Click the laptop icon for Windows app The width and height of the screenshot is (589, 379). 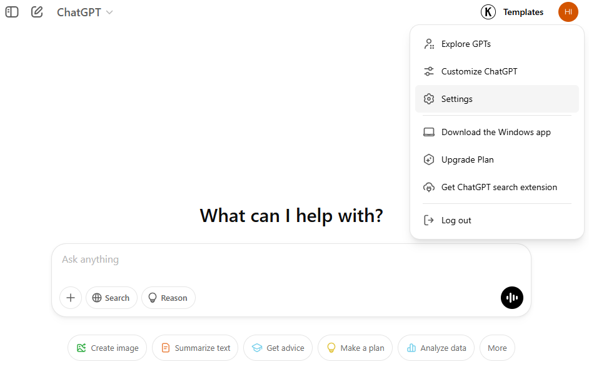click(x=428, y=132)
